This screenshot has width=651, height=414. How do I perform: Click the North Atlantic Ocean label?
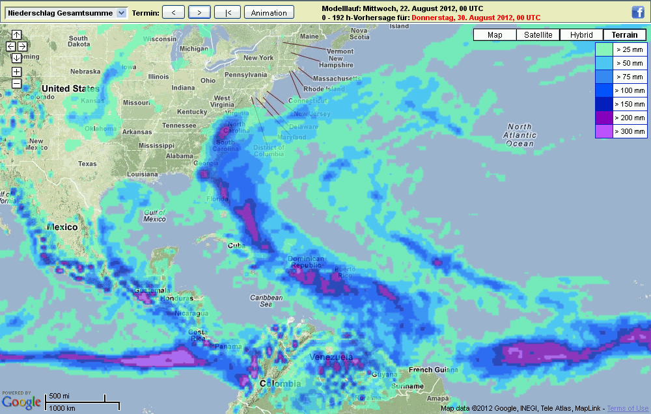tap(519, 135)
